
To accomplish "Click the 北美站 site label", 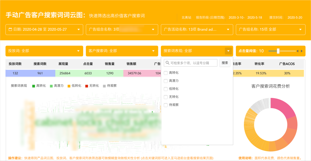I will click(x=186, y=18).
